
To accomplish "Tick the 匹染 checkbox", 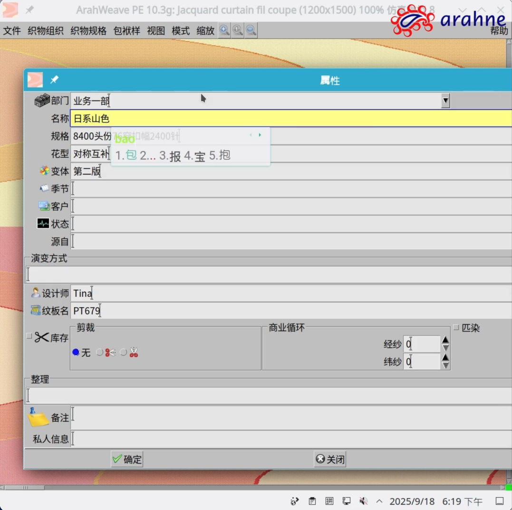I will click(x=456, y=327).
